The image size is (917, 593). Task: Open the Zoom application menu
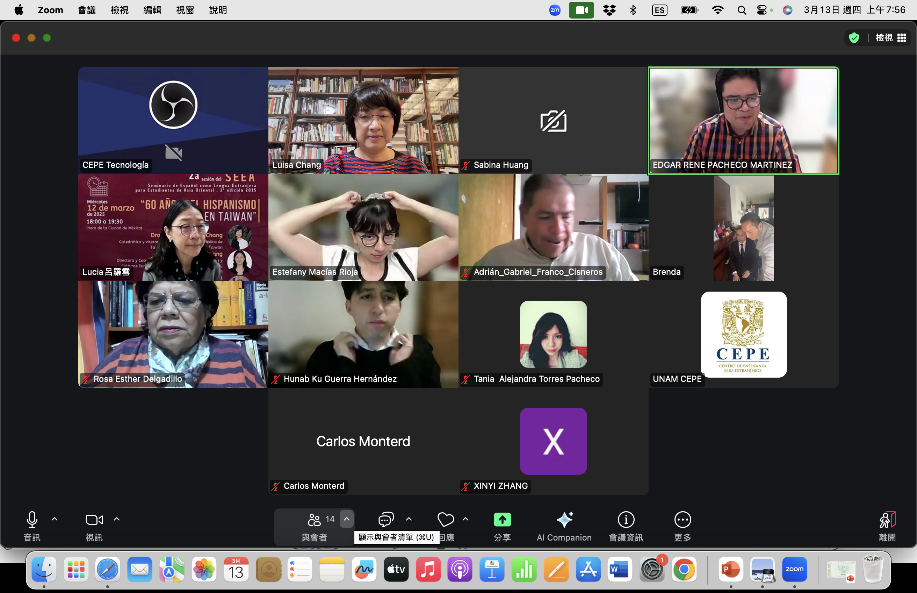point(50,10)
